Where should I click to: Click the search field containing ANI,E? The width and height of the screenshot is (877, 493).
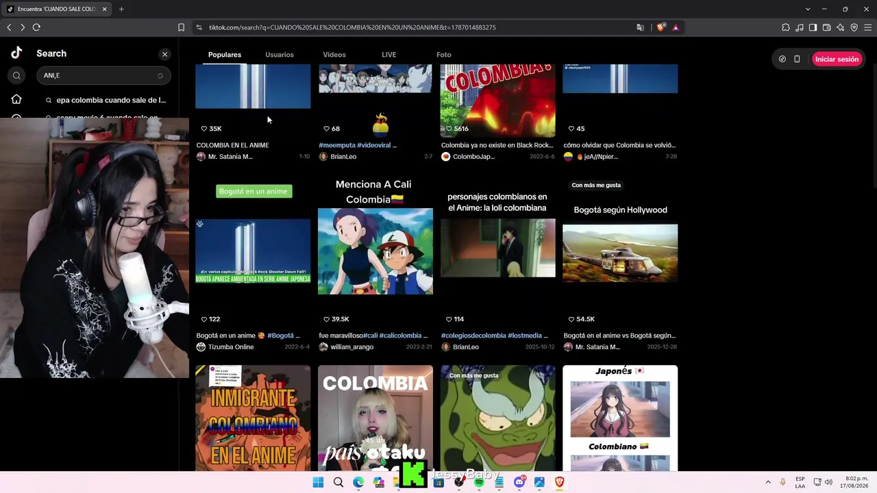point(103,75)
